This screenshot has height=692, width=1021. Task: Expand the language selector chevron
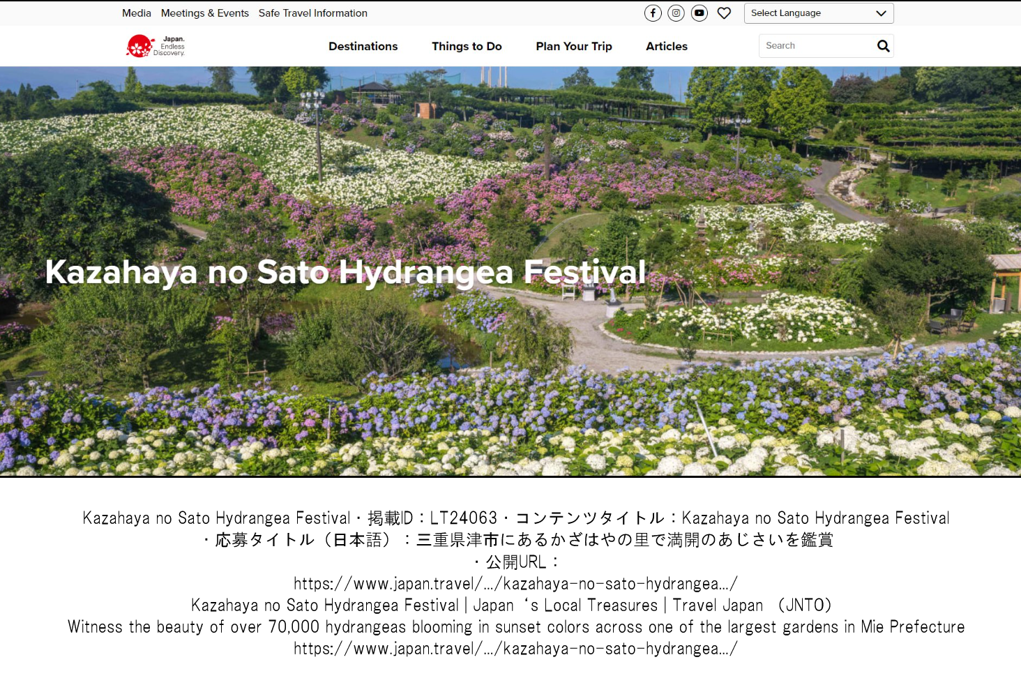(x=880, y=13)
